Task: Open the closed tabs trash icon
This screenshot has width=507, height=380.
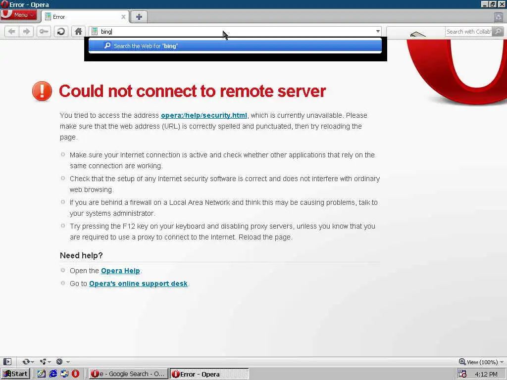Action: pos(498,17)
